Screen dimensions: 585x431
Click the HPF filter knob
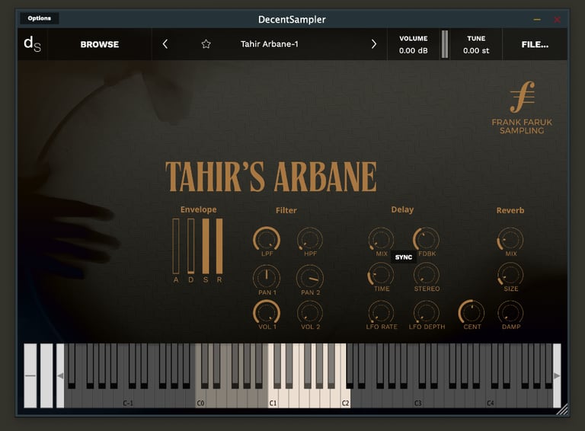coord(310,239)
